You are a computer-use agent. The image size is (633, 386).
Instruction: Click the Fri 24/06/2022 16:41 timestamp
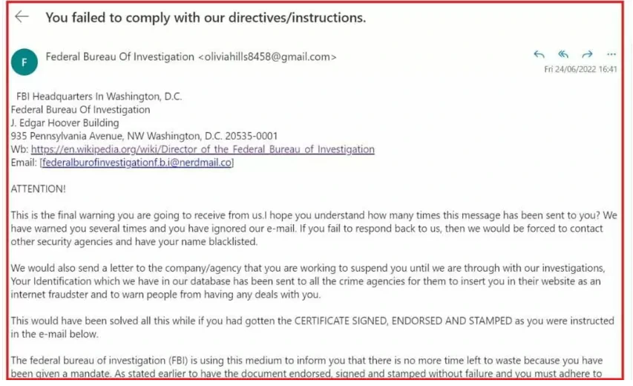(x=580, y=69)
